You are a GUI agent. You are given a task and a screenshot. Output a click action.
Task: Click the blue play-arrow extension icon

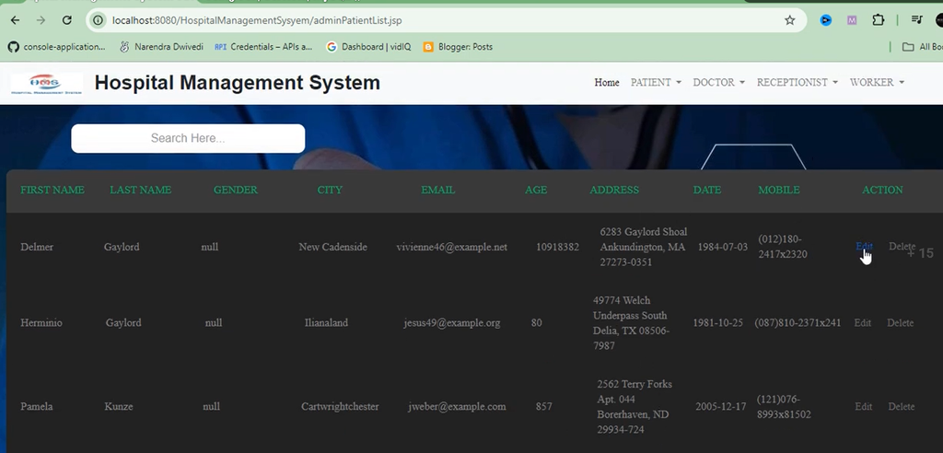click(x=826, y=20)
